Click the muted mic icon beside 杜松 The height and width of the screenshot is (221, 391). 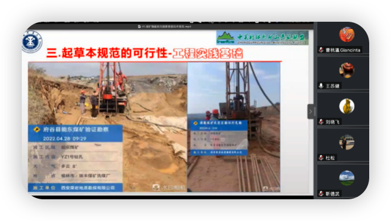point(321,158)
